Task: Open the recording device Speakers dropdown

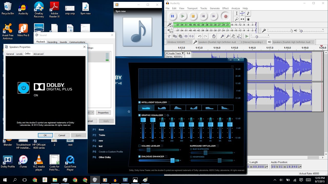Action: point(219,42)
